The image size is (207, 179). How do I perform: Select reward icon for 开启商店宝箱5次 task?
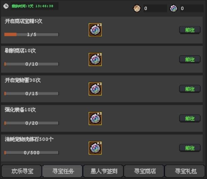(95, 30)
